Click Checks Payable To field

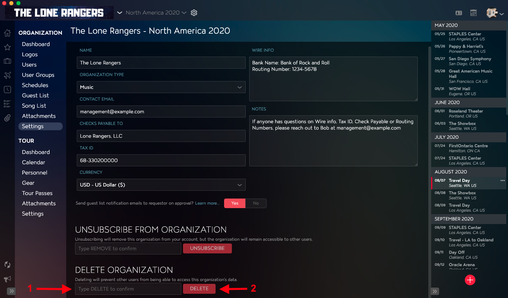[161, 136]
